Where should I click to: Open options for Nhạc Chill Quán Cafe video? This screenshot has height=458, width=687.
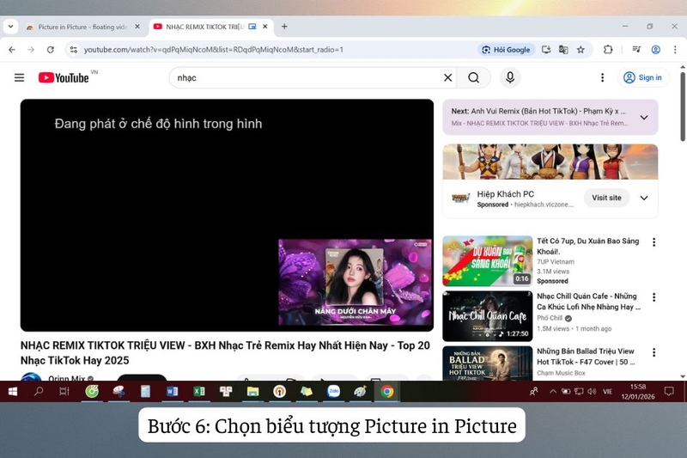pos(654,297)
